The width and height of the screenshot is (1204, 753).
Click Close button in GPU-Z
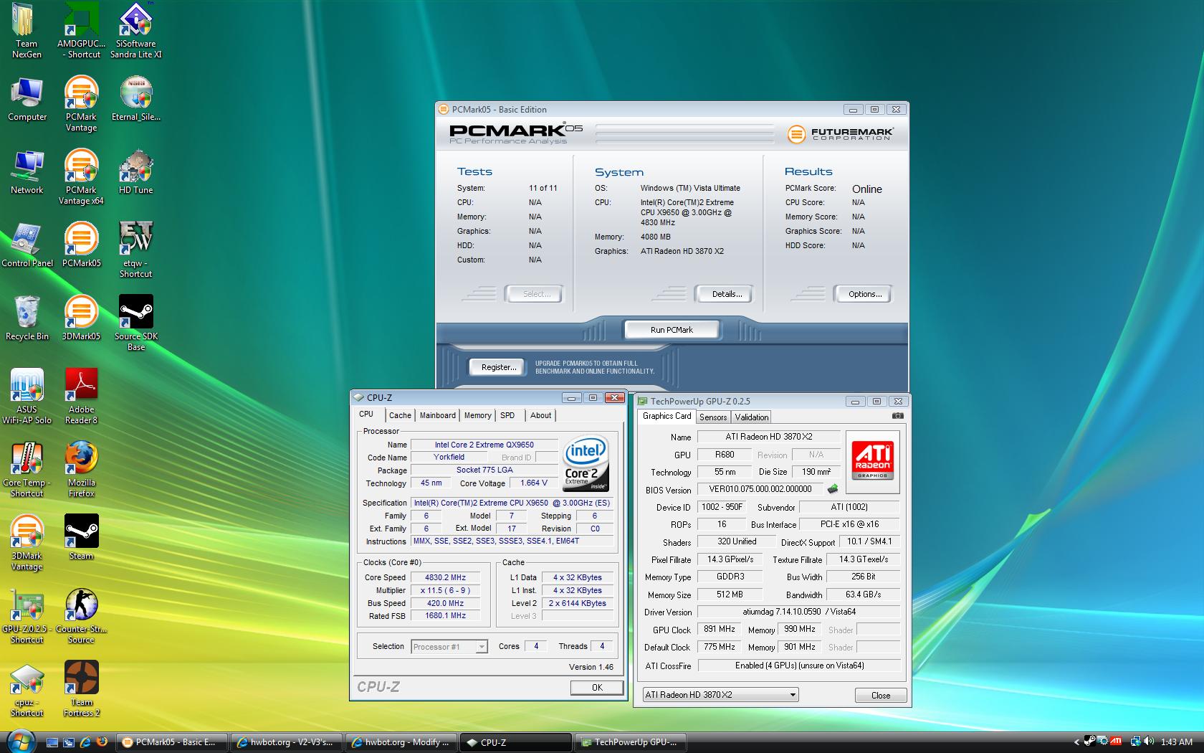coord(881,696)
